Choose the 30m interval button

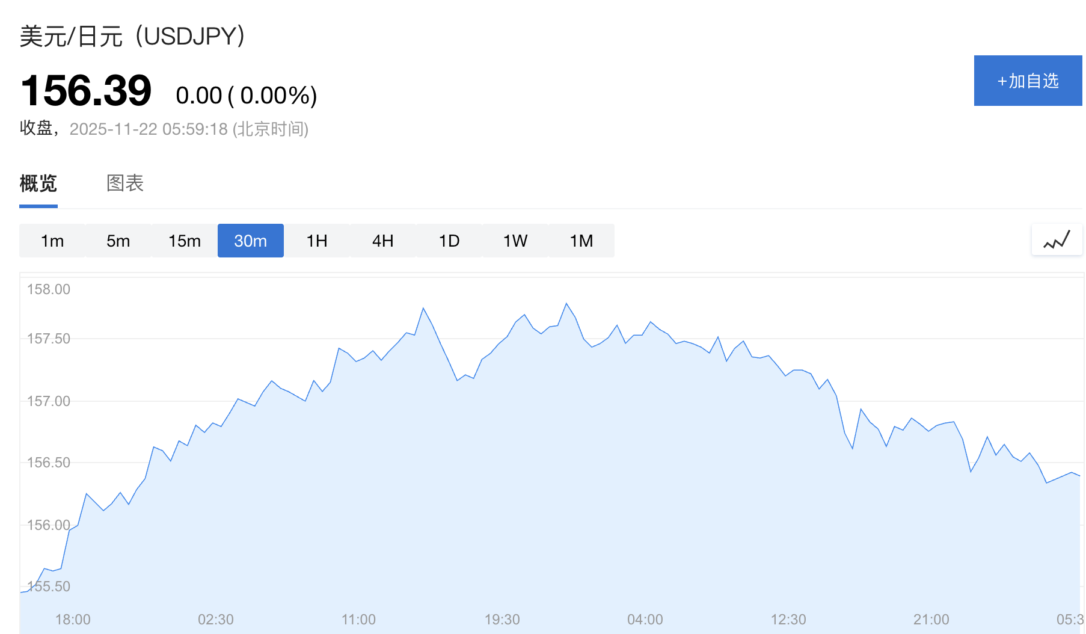click(x=251, y=241)
